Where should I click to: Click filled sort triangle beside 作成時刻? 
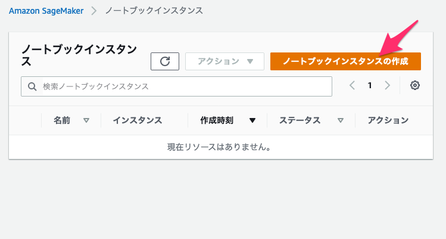252,120
